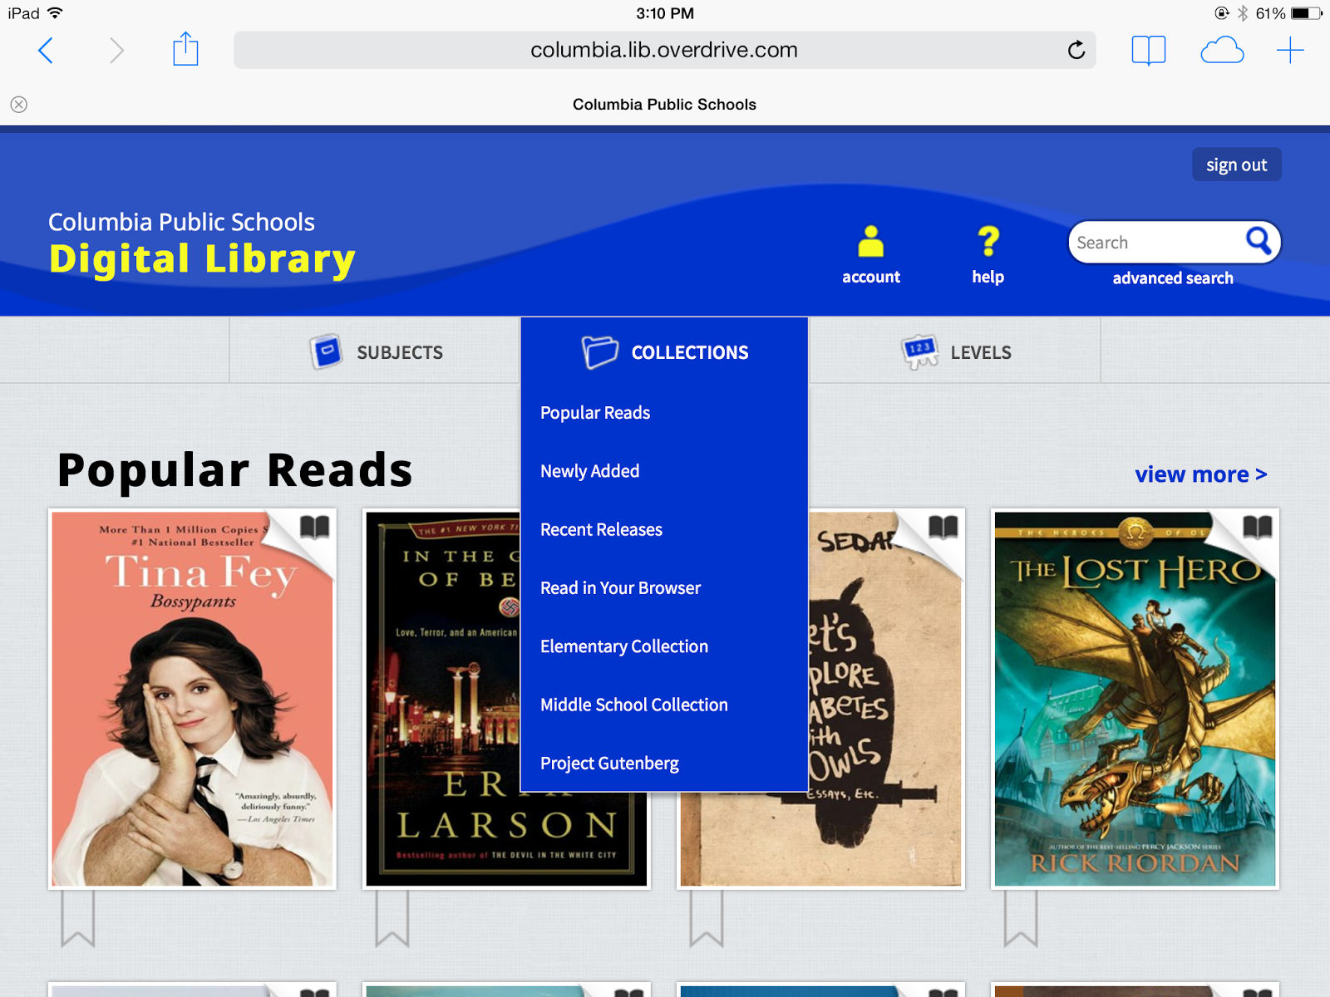Image resolution: width=1330 pixels, height=997 pixels.
Task: Choose Project Gutenberg from menu
Action: click(609, 763)
